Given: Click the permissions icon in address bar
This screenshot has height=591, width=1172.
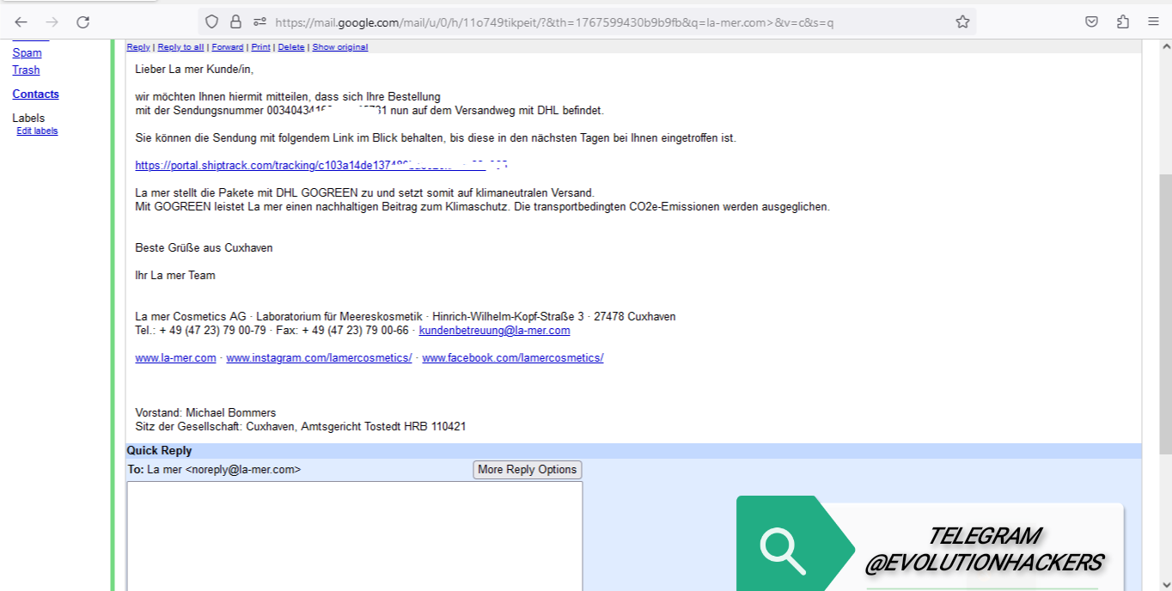Looking at the screenshot, I should click(259, 22).
